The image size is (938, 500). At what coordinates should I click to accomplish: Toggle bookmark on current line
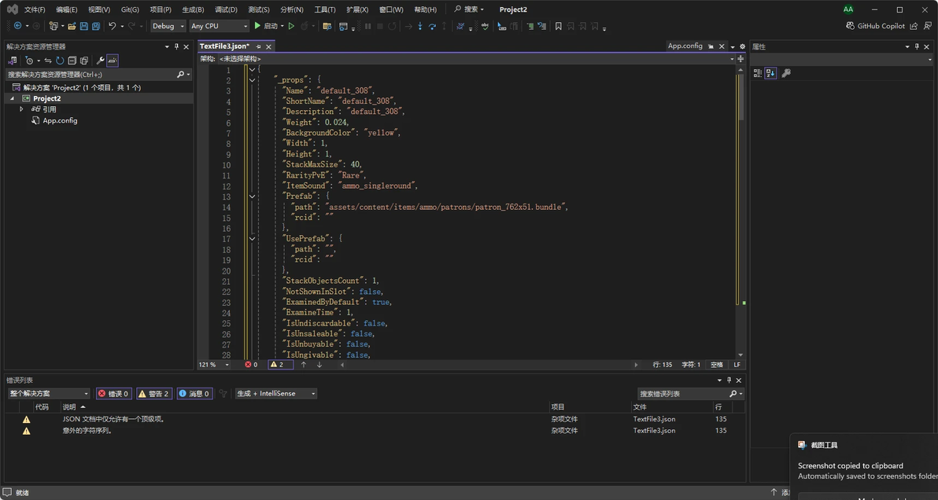(558, 26)
